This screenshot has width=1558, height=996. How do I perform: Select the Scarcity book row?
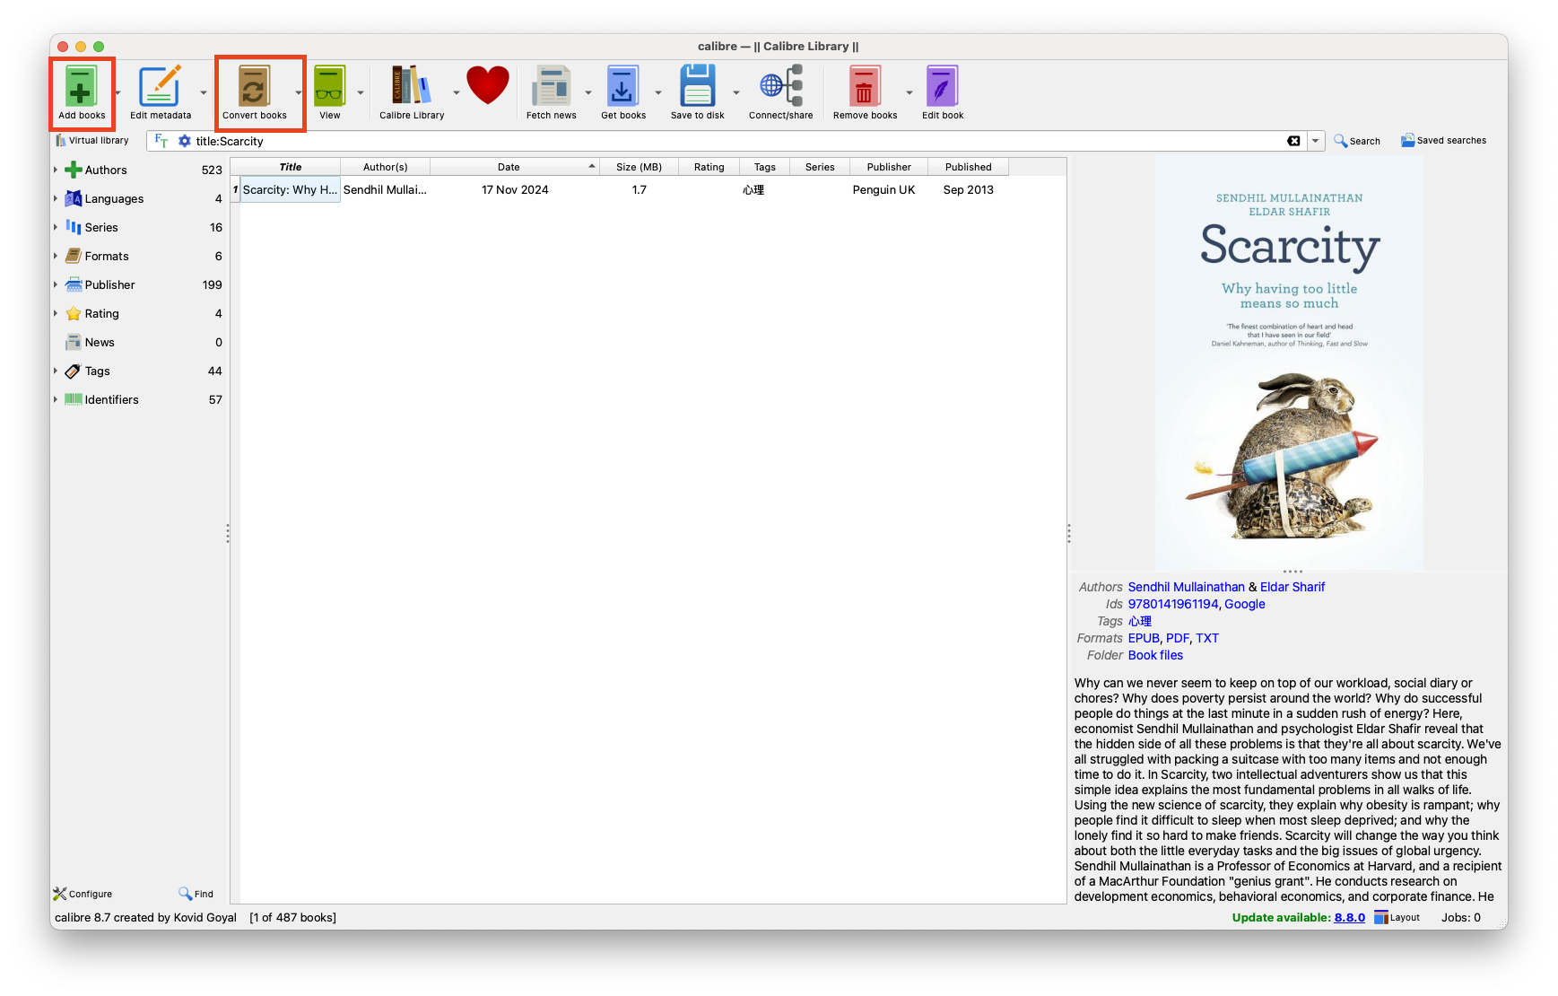[x=619, y=189]
